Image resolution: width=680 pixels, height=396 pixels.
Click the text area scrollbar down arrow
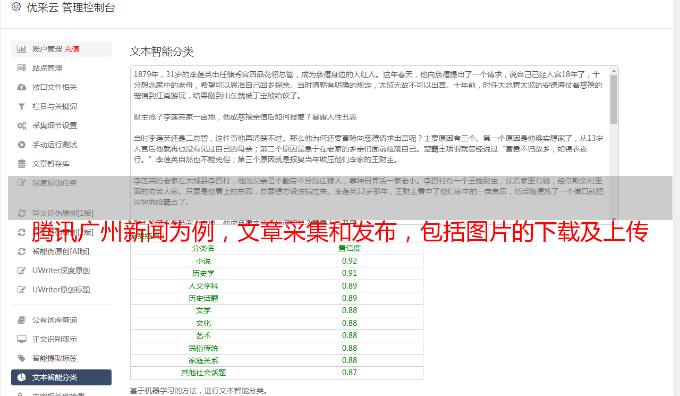coord(614,220)
